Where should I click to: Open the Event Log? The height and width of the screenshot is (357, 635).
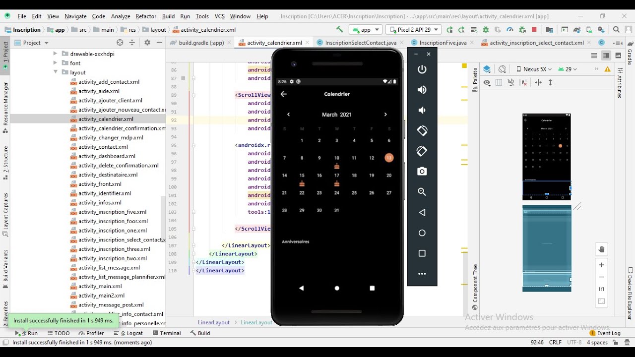click(x=605, y=333)
